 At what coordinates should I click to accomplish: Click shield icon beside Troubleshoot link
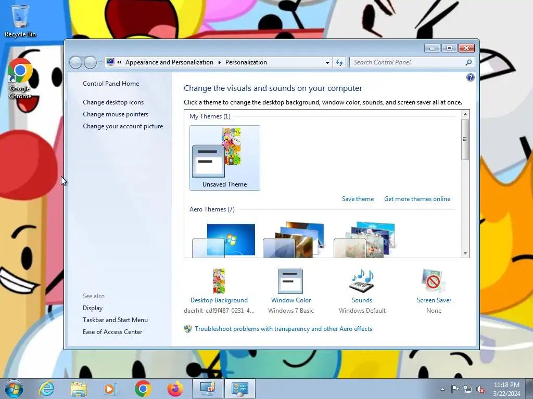tap(187, 329)
